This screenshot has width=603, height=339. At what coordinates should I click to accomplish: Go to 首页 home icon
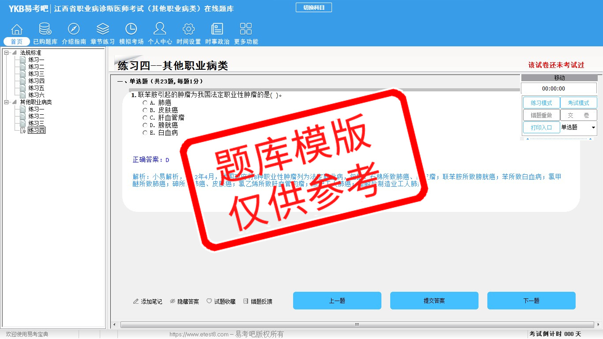click(17, 30)
